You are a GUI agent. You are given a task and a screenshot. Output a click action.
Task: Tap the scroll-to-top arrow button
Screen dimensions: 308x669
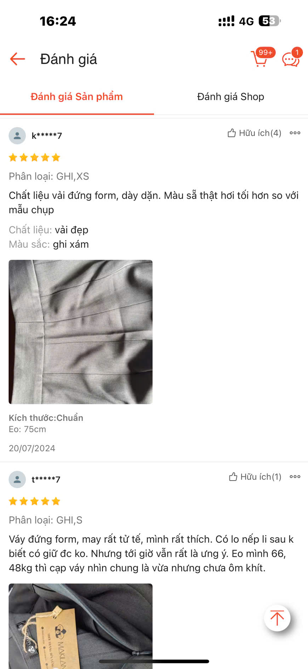(277, 618)
